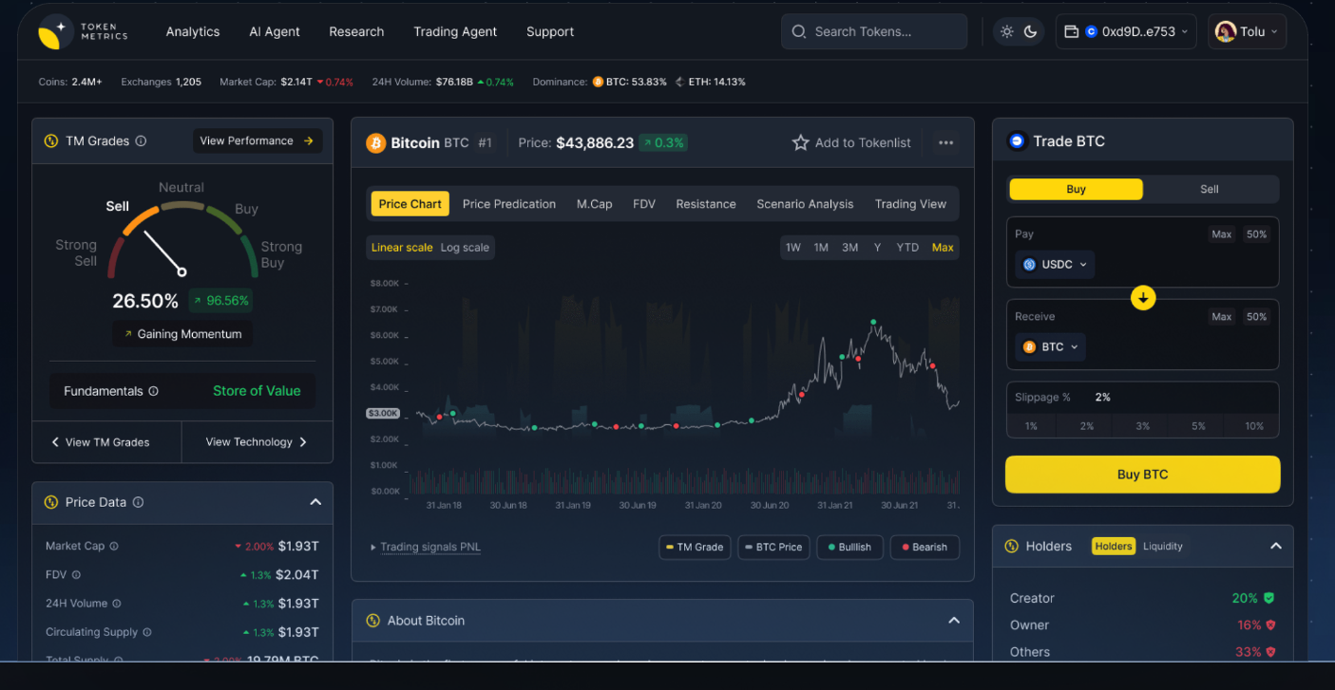Open the Tolu account dropdown

pyautogui.click(x=1247, y=31)
